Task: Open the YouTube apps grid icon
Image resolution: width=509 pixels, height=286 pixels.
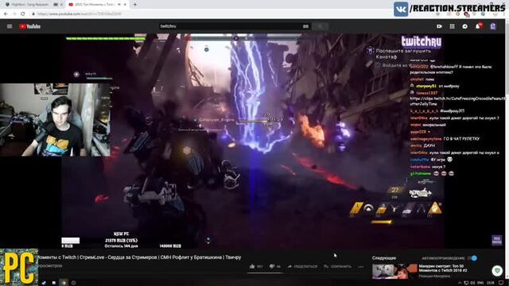Action: [452, 26]
